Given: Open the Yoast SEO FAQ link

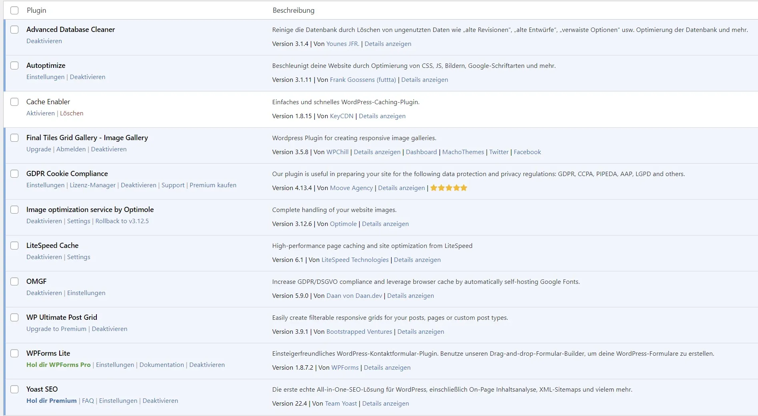Looking at the screenshot, I should click(x=88, y=401).
